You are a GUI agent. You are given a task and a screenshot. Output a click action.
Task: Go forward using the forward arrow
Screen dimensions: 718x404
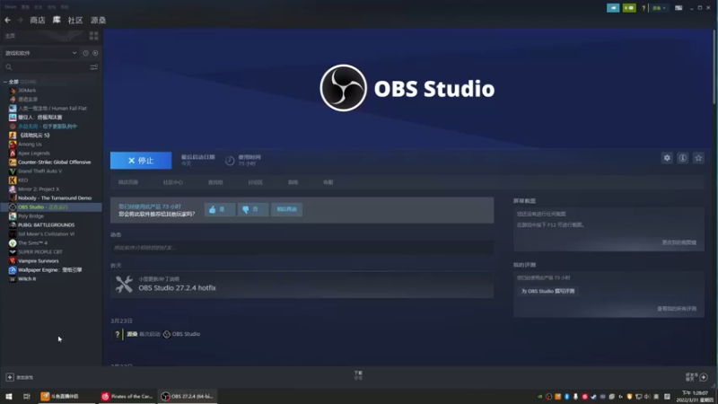pos(20,20)
